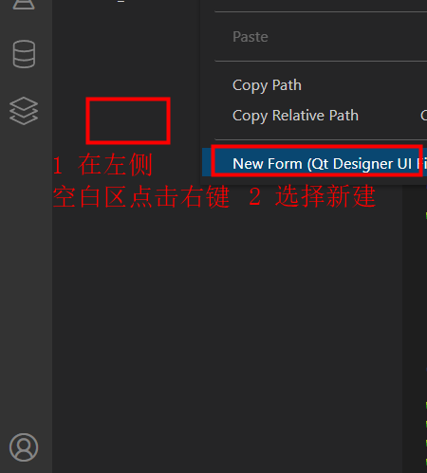Select New Form (Qt Designer UI File)
The image size is (427, 473).
coord(314,164)
